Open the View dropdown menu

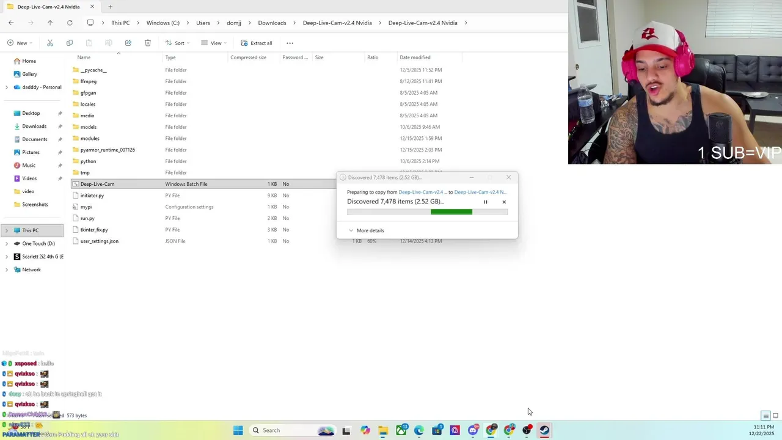(x=214, y=43)
